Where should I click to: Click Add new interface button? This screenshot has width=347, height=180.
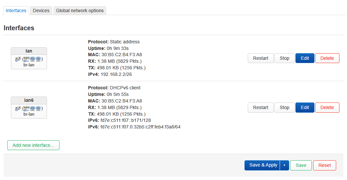click(x=33, y=145)
